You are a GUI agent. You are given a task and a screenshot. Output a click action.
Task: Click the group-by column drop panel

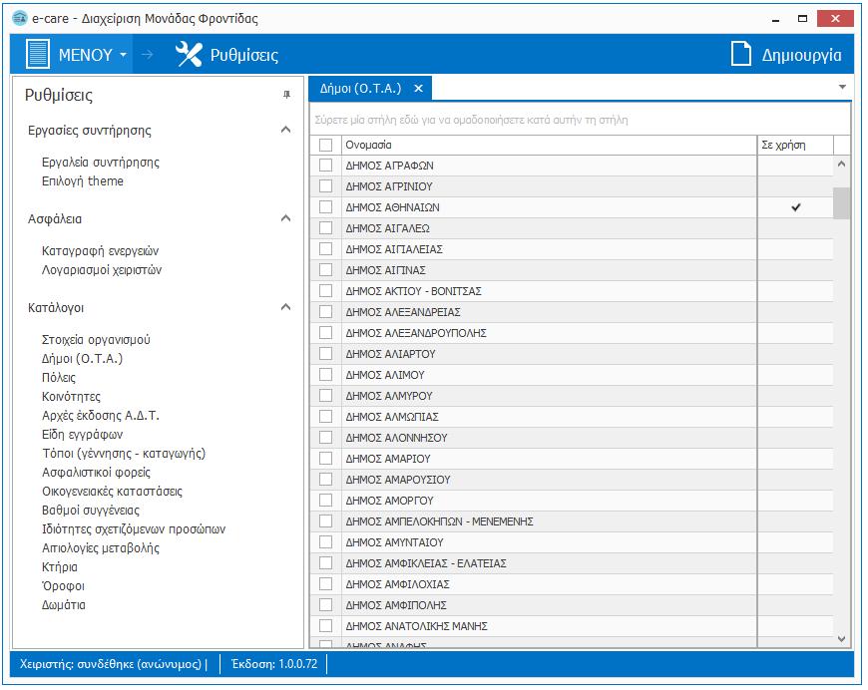580,120
